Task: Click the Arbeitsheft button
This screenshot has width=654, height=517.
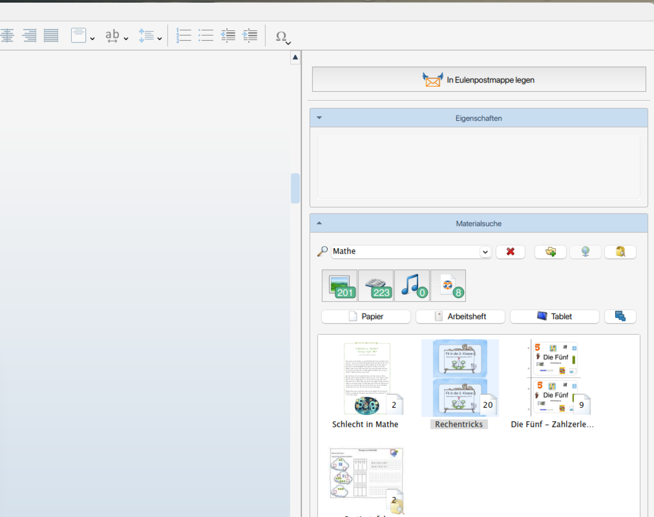Action: click(x=460, y=316)
